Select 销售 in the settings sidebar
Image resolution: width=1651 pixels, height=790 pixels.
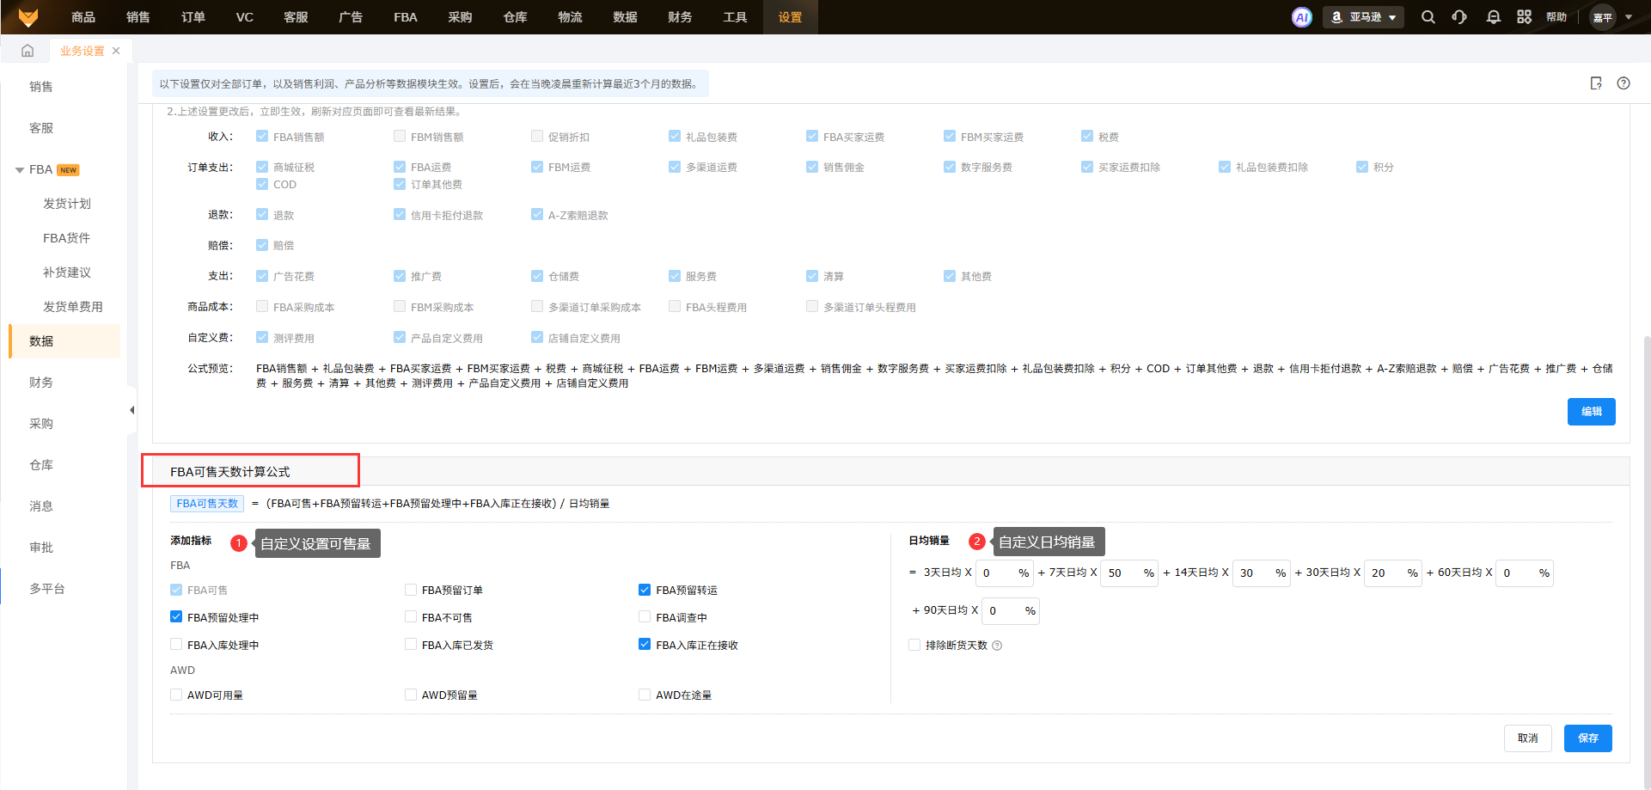pyautogui.click(x=41, y=87)
